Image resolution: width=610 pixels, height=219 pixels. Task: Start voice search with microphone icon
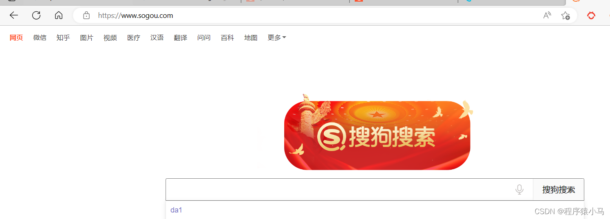tap(519, 190)
